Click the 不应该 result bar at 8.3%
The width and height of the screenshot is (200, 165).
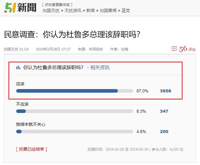(x=75, y=111)
